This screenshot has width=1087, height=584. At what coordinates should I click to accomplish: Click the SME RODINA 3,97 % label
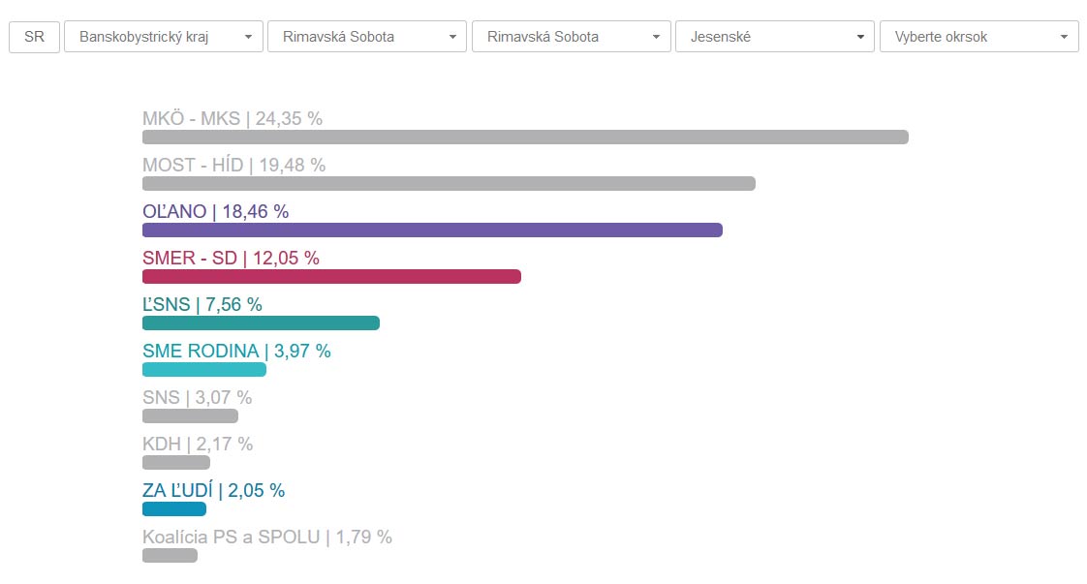click(x=236, y=351)
